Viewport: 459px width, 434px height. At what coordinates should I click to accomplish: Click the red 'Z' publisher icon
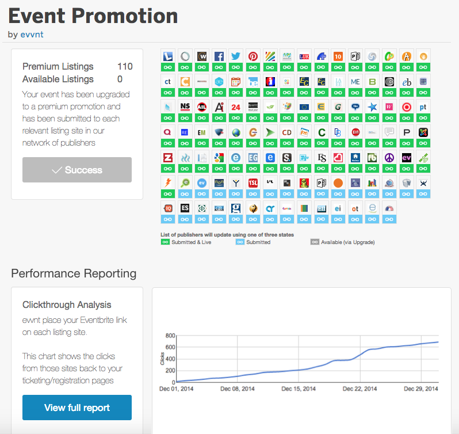point(168,158)
